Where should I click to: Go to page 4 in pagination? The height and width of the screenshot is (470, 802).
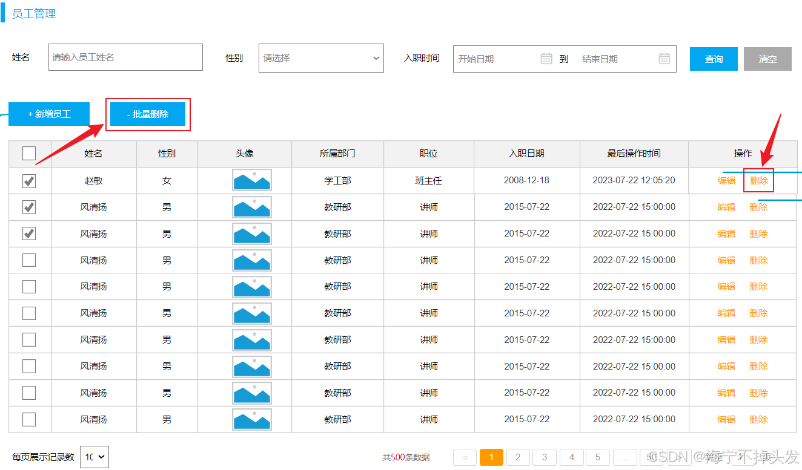pos(571,457)
